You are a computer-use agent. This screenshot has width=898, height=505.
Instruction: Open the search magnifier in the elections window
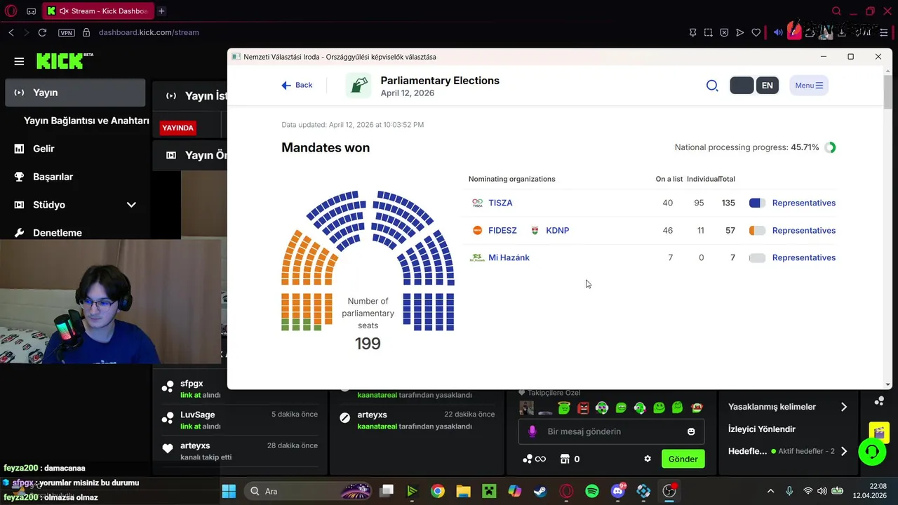[712, 86]
